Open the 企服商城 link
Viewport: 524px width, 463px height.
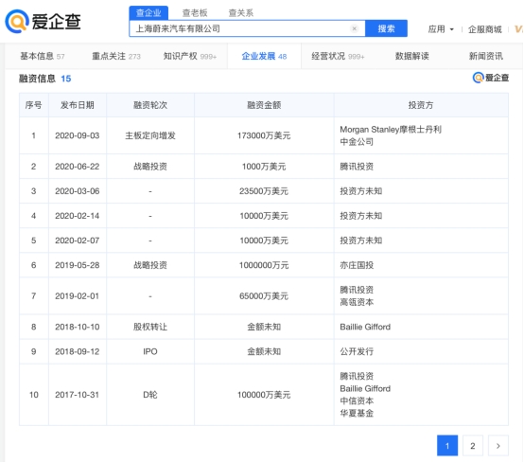coord(485,29)
